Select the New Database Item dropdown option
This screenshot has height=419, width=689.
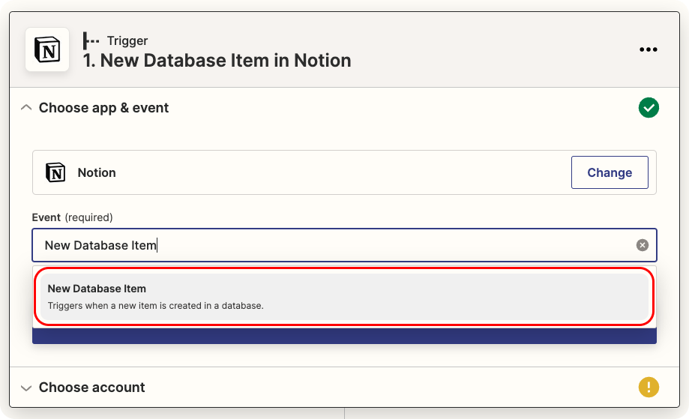pos(343,296)
